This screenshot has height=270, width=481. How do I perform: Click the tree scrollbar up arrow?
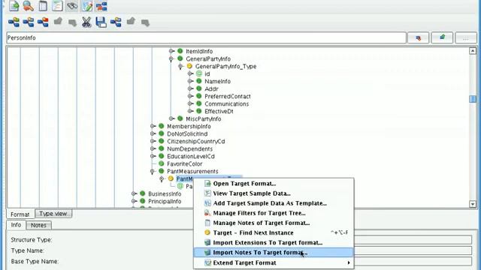pyautogui.click(x=473, y=51)
